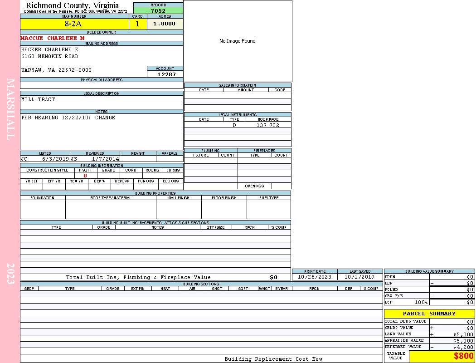
Task: Click the No Image Found placeholder
Action: 238,41
